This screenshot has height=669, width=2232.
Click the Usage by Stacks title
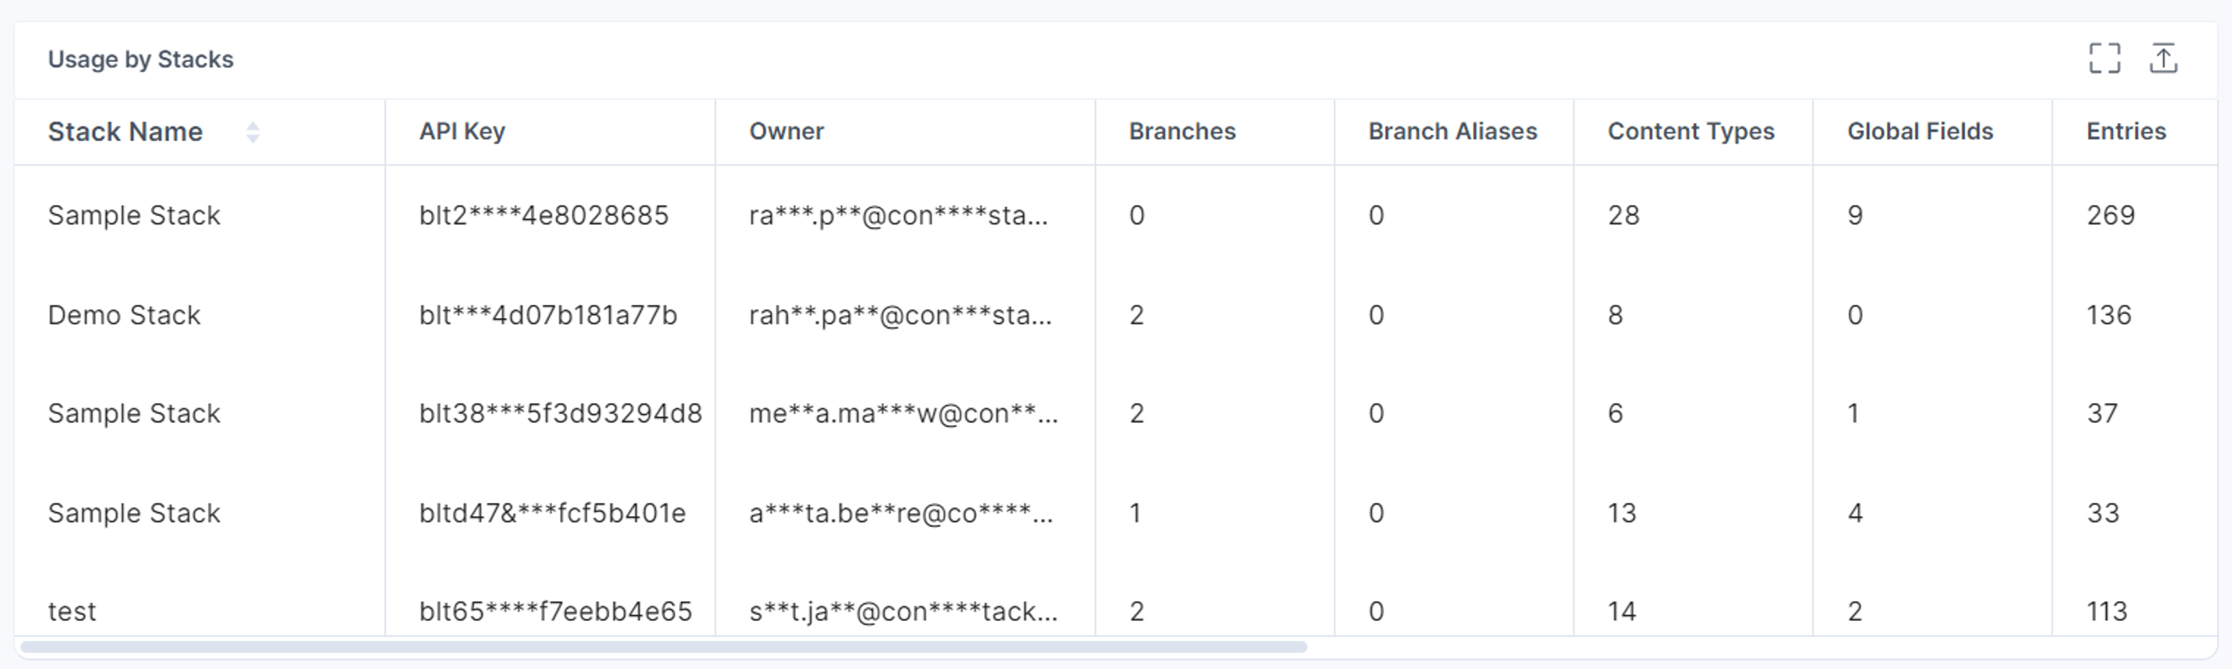[140, 59]
